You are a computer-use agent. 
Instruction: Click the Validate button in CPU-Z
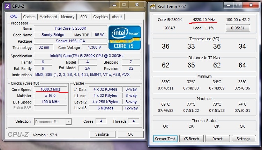[102, 134]
